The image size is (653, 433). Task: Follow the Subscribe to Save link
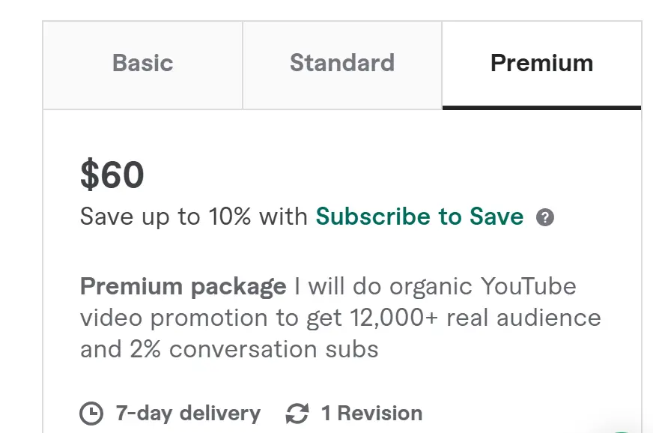419,216
